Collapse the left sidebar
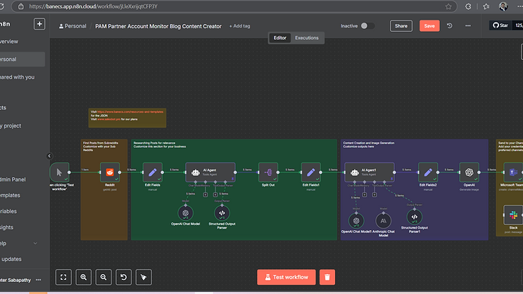 pos(49,156)
